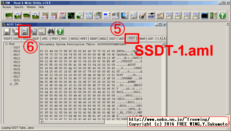Open the IO Index tool
Image resolution: width=231 pixels, height=131 pixels.
point(53,15)
